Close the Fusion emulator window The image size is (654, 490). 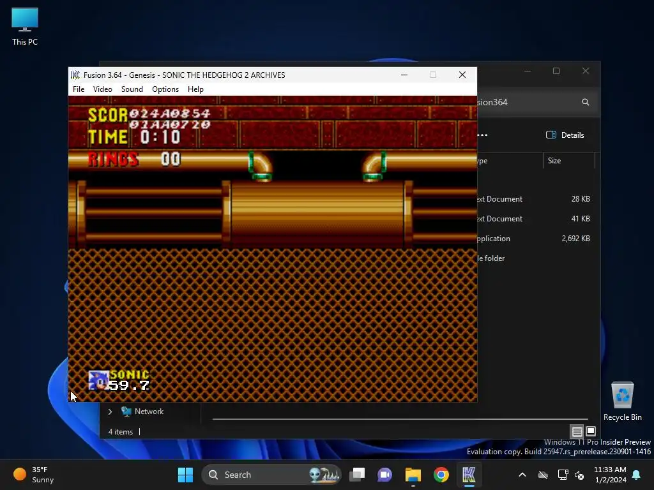pyautogui.click(x=462, y=75)
